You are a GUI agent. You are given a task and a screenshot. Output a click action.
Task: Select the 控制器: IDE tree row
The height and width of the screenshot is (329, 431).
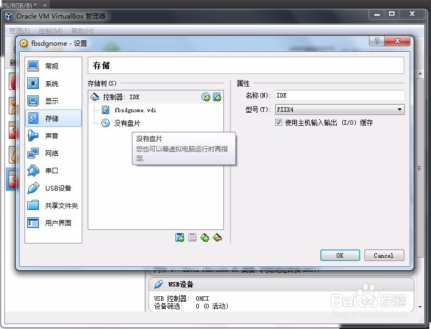(x=156, y=97)
